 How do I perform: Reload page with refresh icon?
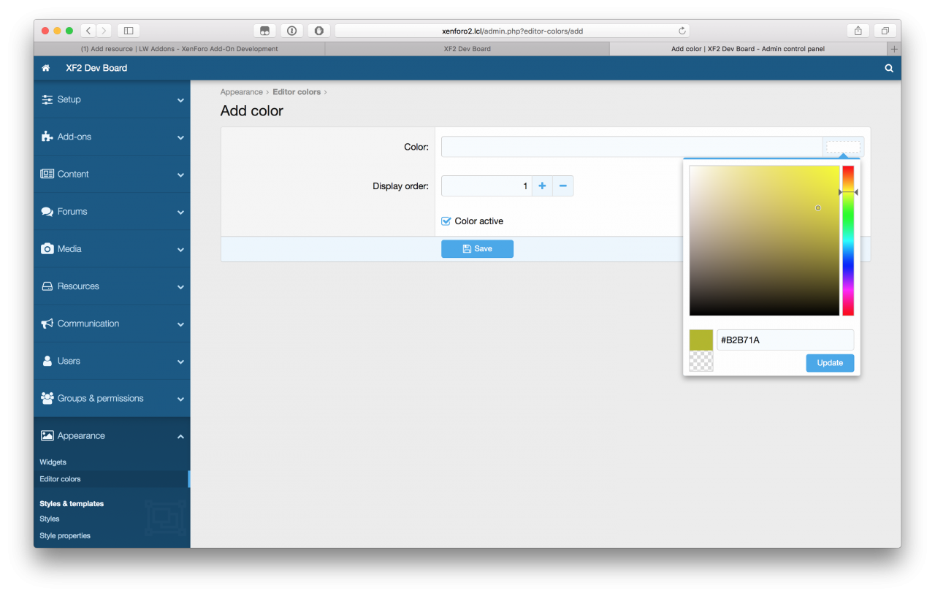click(x=682, y=31)
